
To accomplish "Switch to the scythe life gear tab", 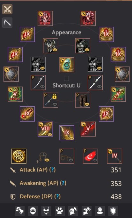I will click(7, 23).
